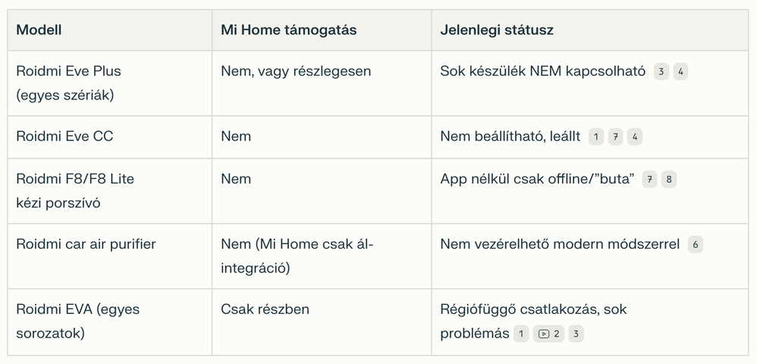The height and width of the screenshot is (364, 757).
Task: Select the Roidmi F8/F8 Lite cell
Action: coord(109,190)
